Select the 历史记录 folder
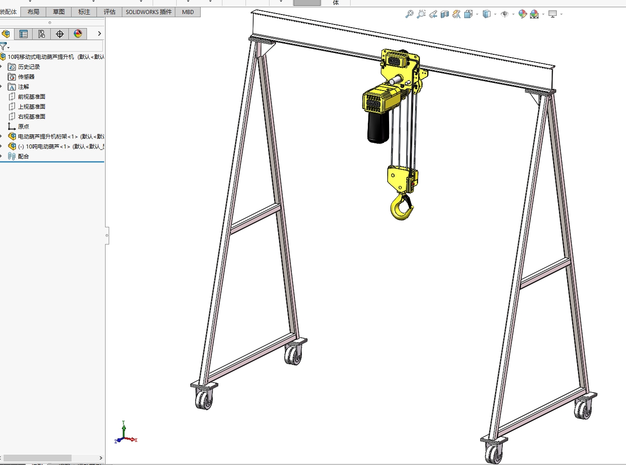Image resolution: width=626 pixels, height=465 pixels. click(24, 67)
